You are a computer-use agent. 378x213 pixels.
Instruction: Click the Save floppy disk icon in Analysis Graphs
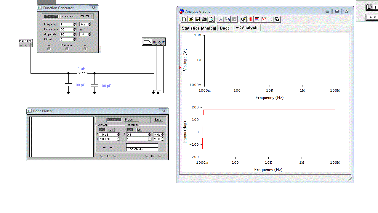198,19
